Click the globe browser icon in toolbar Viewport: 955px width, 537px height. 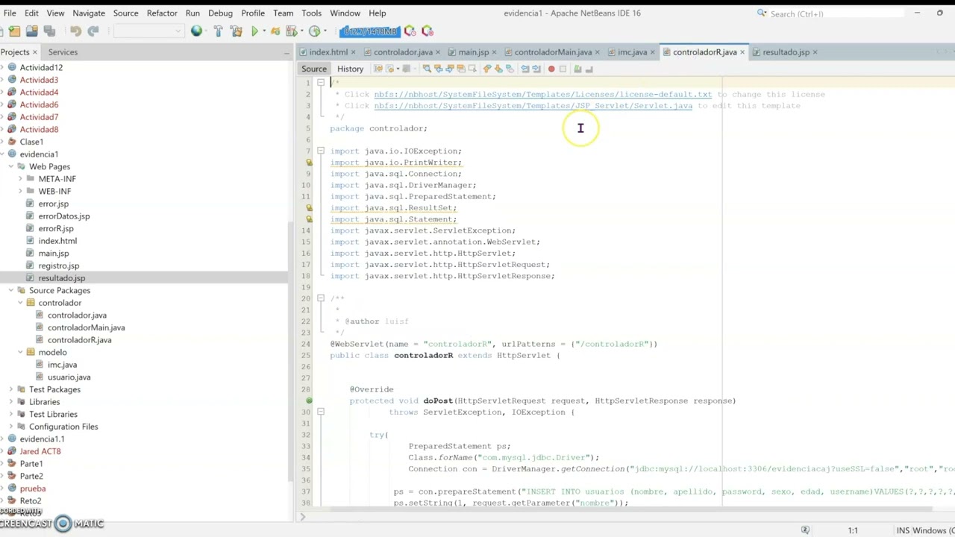(x=196, y=31)
